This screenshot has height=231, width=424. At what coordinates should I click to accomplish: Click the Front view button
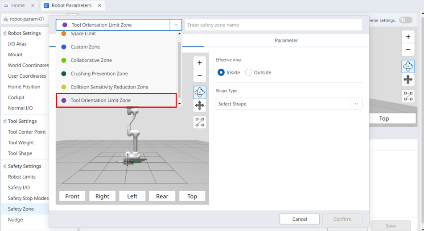[72, 196]
